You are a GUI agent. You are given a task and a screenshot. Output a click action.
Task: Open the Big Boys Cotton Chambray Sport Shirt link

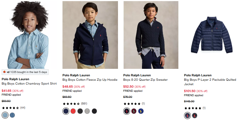29,84
